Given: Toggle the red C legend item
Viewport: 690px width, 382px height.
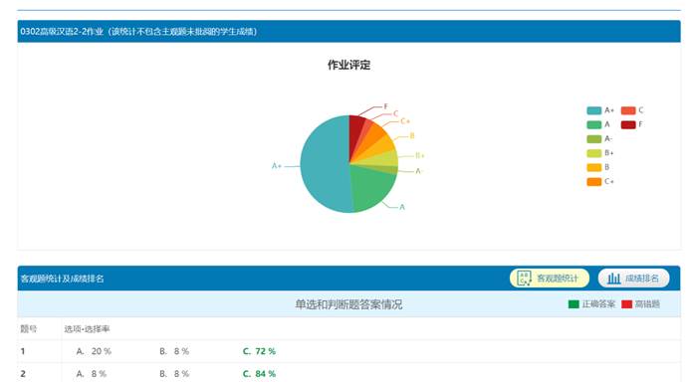Looking at the screenshot, I should 632,110.
